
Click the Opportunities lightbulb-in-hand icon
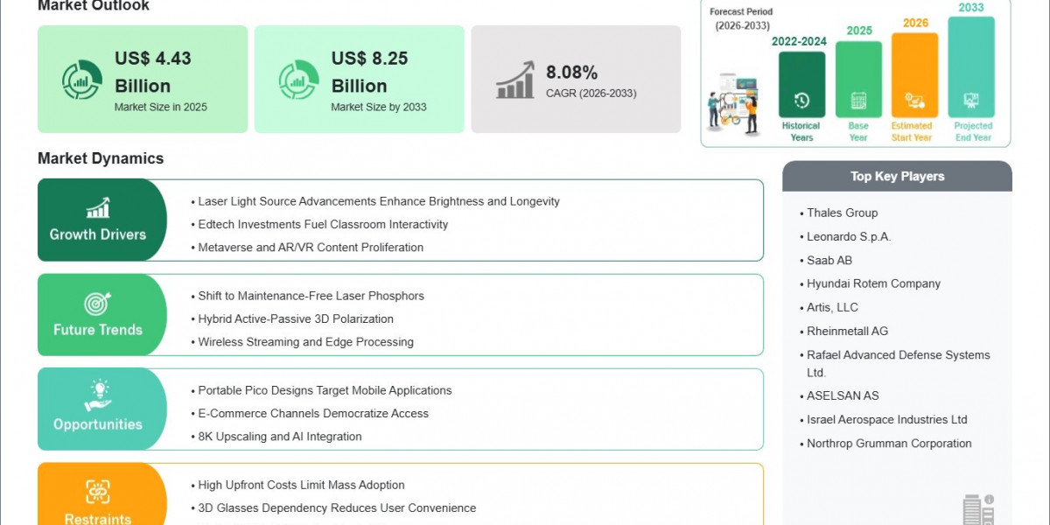pos(98,396)
